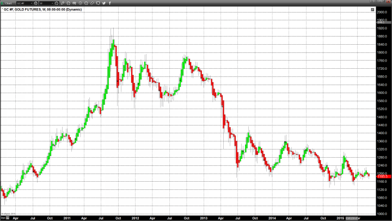Click the 2013 label on time axis
Viewport: 392px width, 221px height.
click(x=204, y=218)
